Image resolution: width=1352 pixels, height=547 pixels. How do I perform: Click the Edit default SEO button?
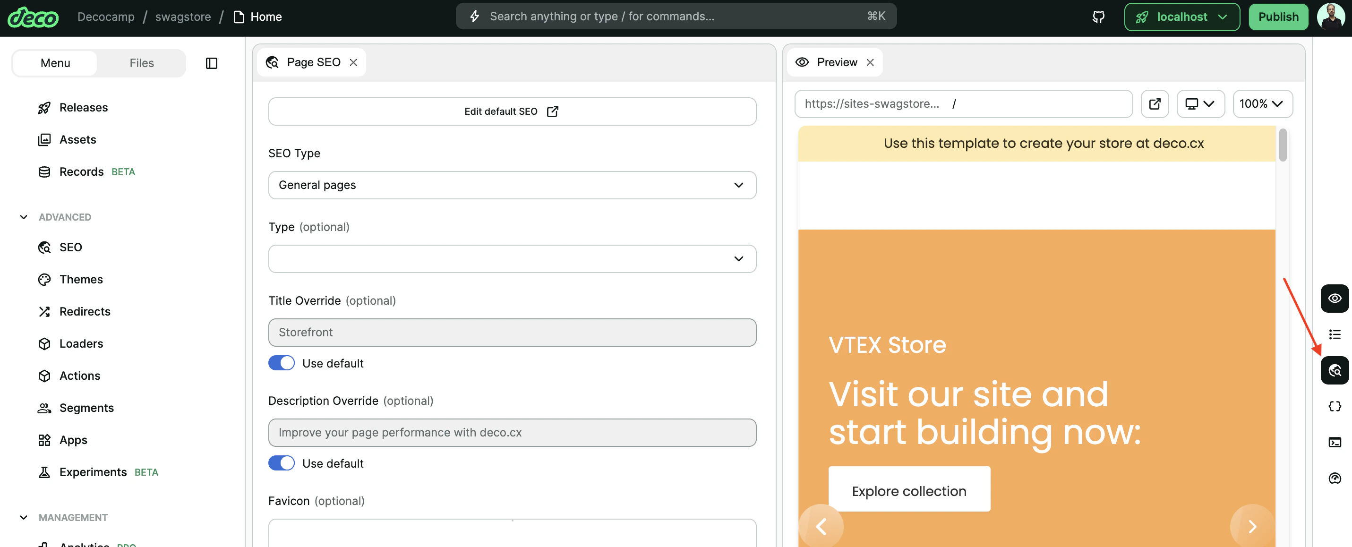[512, 111]
